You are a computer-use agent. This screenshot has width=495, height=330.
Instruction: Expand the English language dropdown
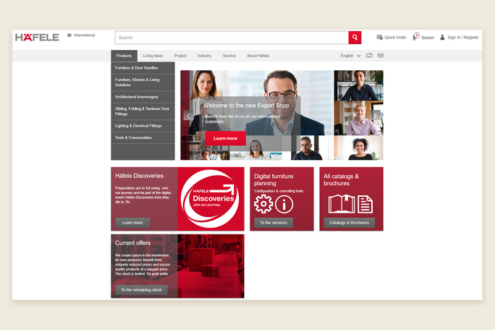pyautogui.click(x=350, y=56)
